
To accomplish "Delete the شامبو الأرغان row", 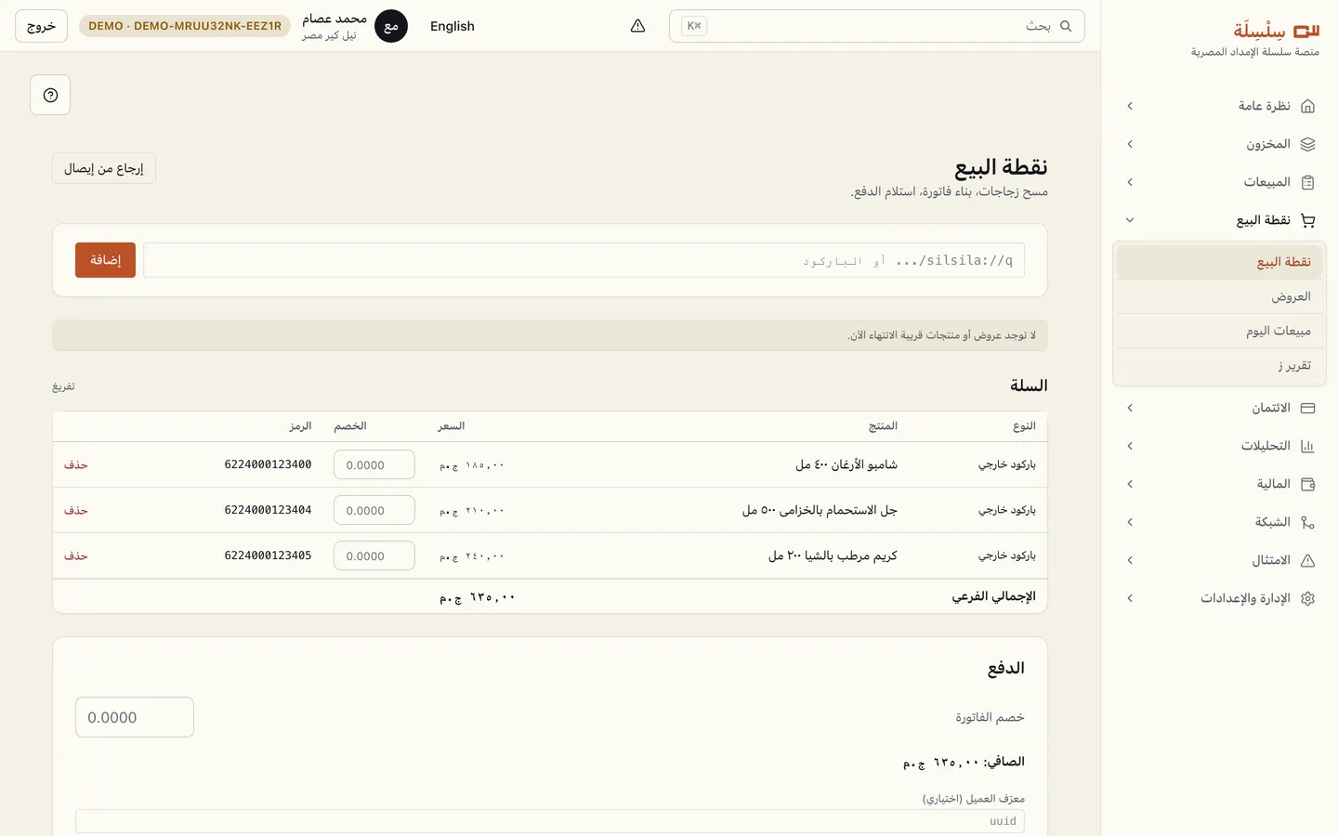I will pos(76,464).
